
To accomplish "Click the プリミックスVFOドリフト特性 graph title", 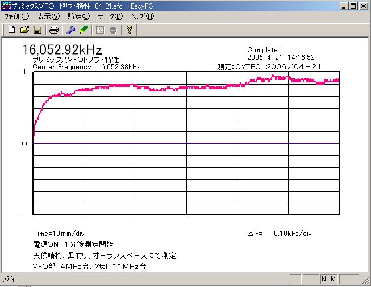I will coord(76,59).
